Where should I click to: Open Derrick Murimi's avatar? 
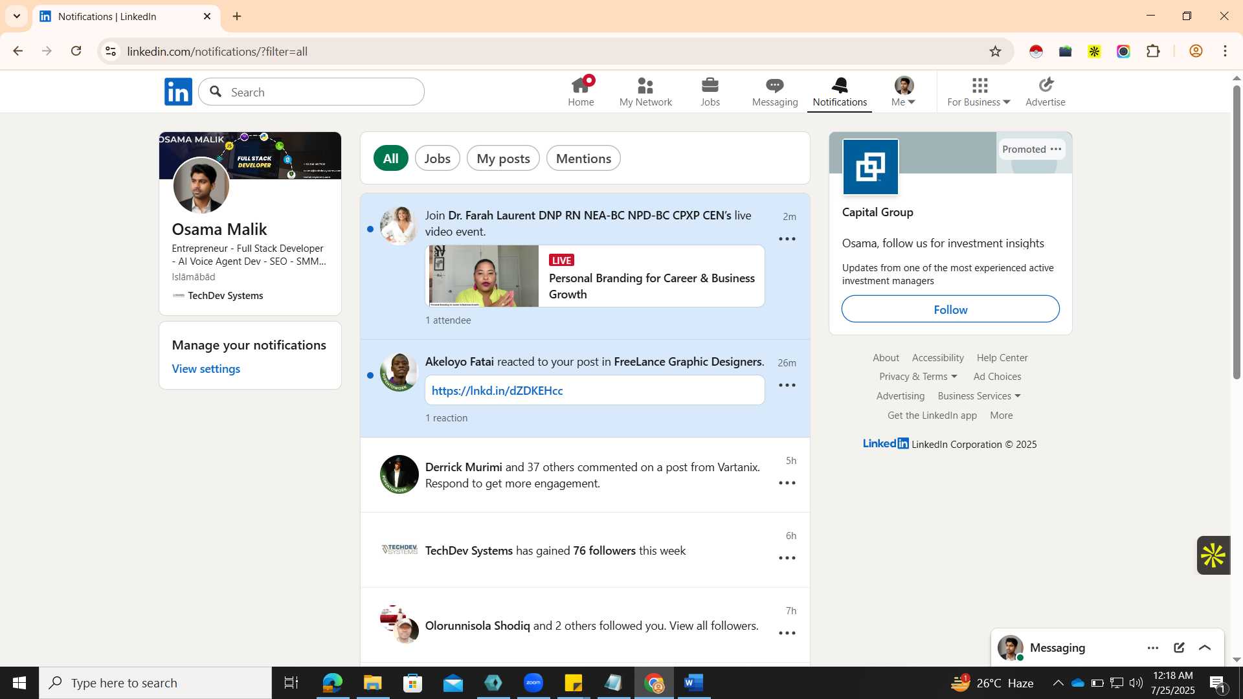(399, 475)
